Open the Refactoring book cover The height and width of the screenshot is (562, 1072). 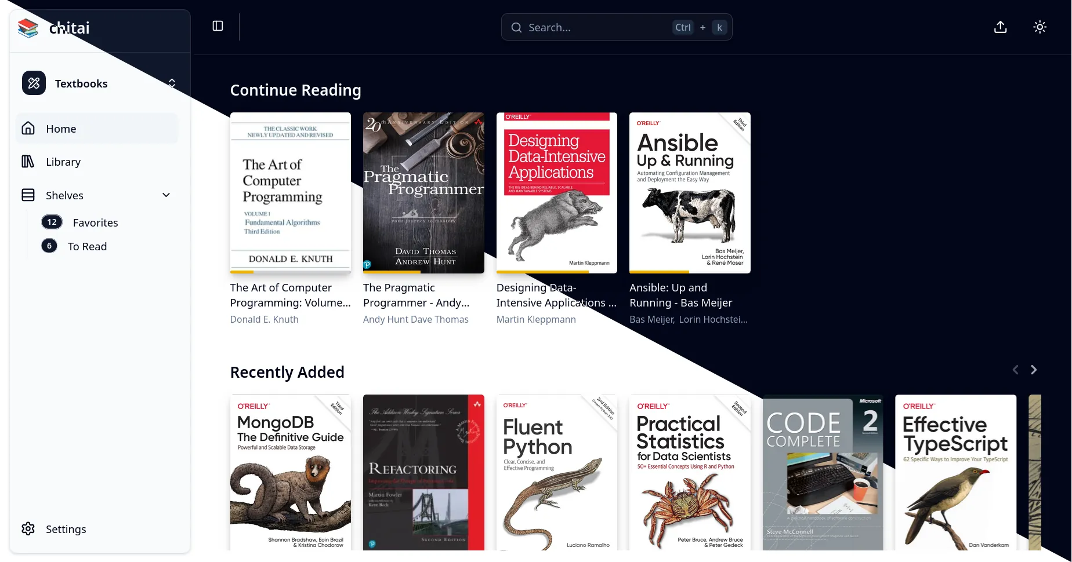click(423, 472)
